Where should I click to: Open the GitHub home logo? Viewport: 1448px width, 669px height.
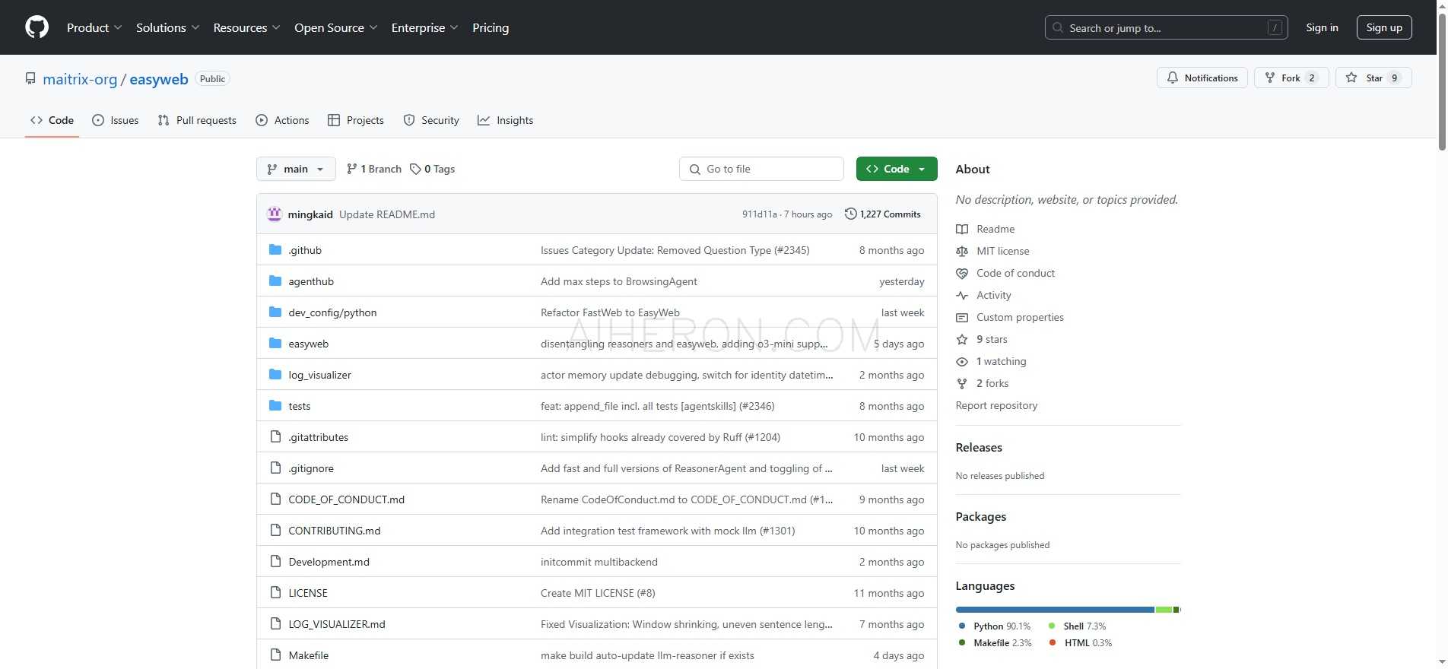tap(37, 27)
